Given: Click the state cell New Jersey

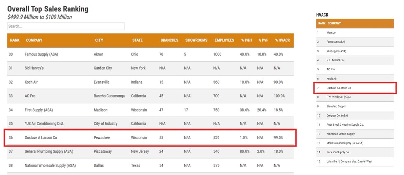Looking at the screenshot, I should (x=140, y=151).
